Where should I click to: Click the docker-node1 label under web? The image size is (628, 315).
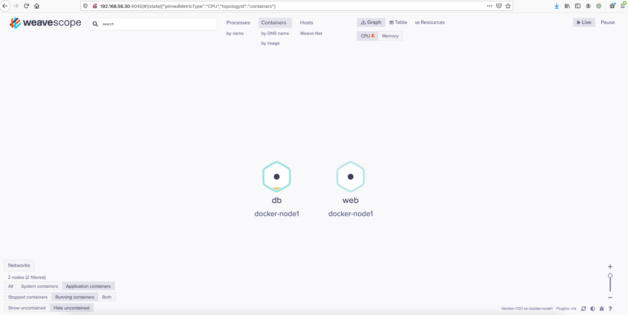coord(350,214)
